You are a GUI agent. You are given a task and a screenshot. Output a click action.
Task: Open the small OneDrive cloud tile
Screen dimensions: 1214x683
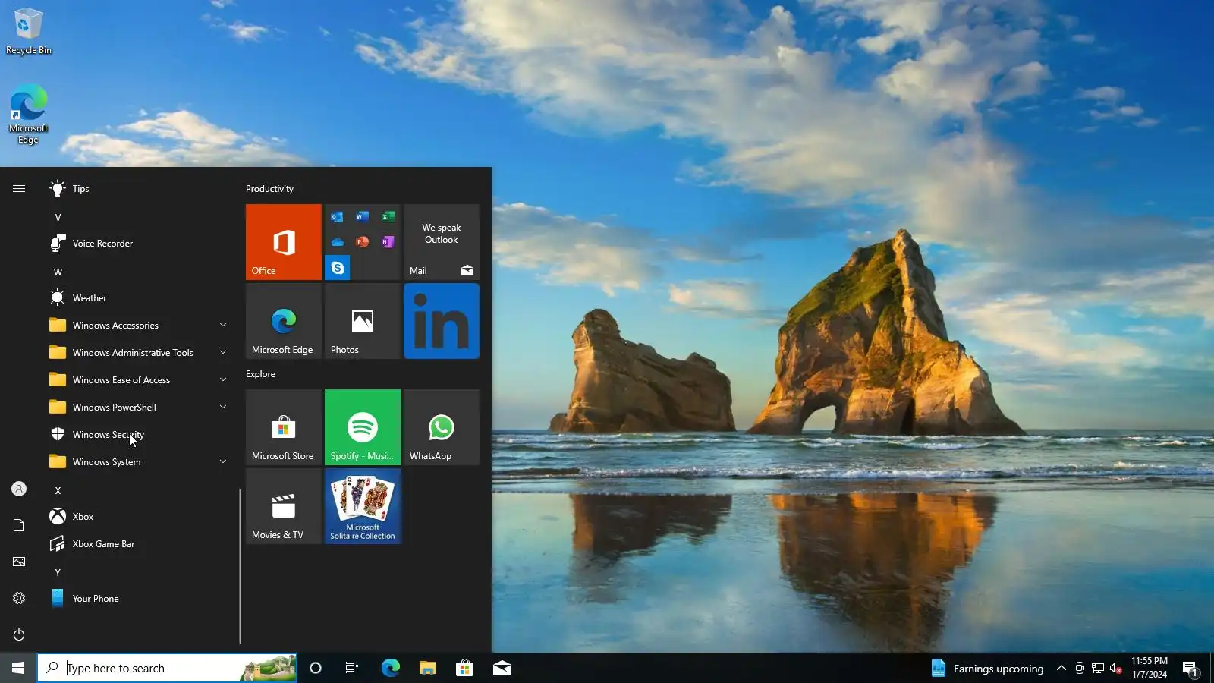coord(337,242)
